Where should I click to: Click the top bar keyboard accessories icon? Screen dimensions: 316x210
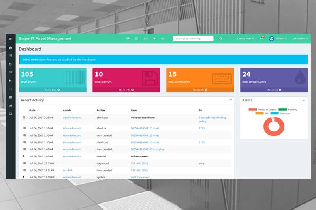[x=146, y=39]
